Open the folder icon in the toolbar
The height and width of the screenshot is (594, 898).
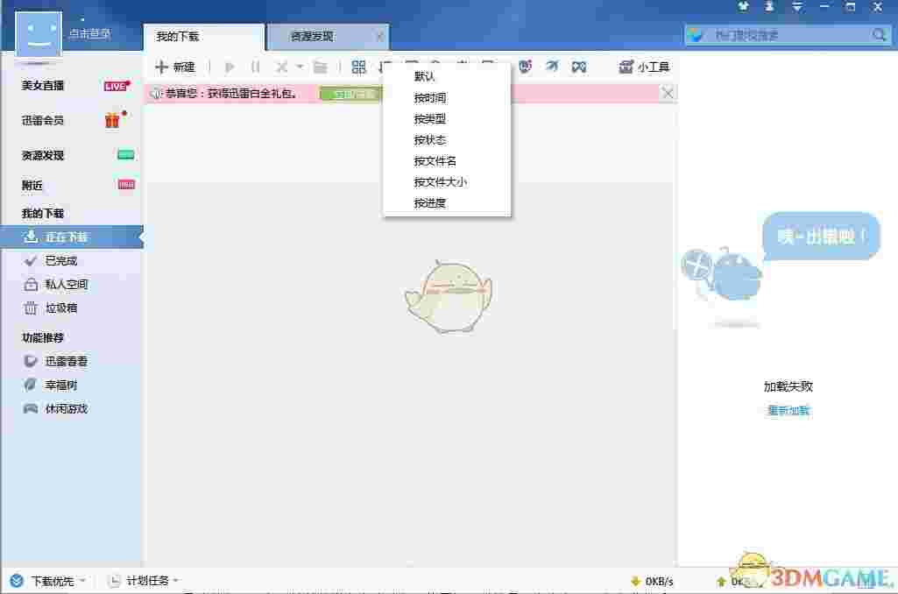[321, 67]
